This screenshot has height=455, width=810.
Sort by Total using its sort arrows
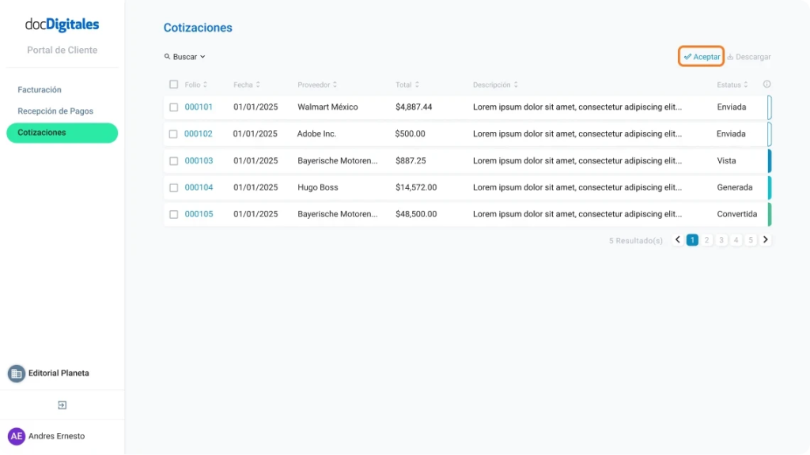point(418,84)
